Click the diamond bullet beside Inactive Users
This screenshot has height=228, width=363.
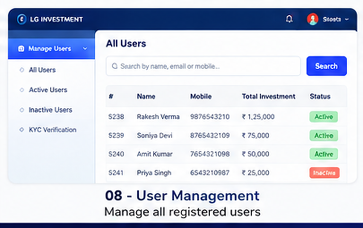click(x=22, y=110)
